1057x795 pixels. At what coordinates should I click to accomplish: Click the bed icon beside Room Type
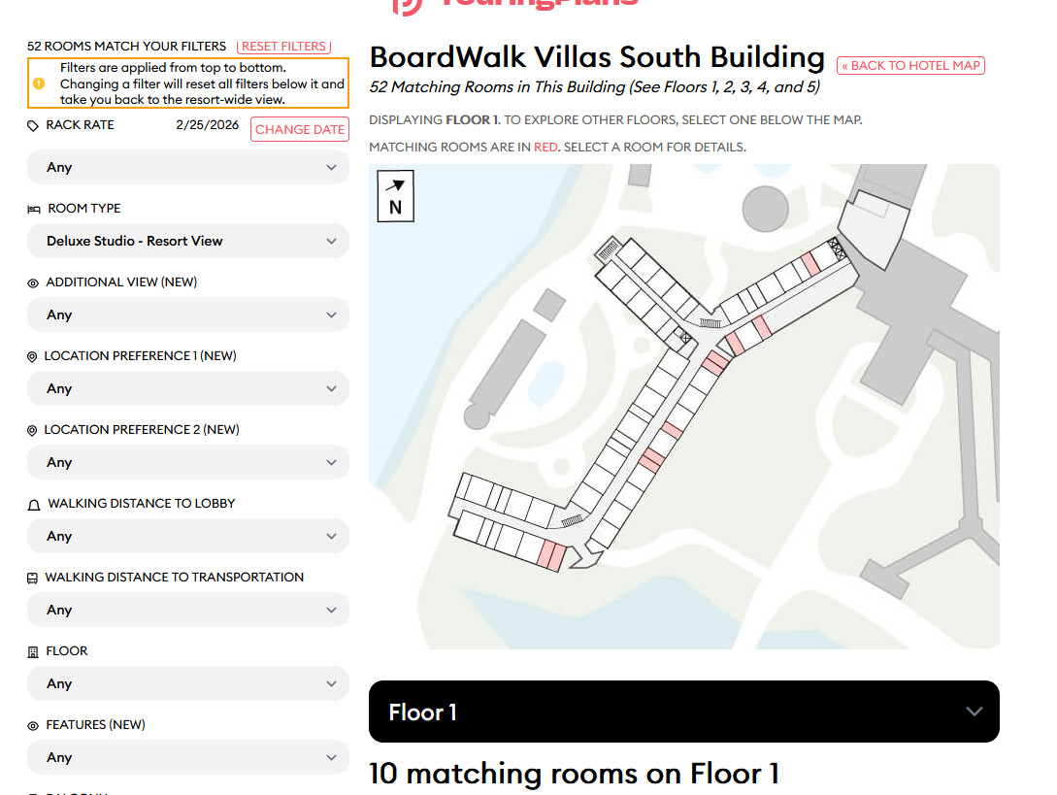(x=34, y=209)
